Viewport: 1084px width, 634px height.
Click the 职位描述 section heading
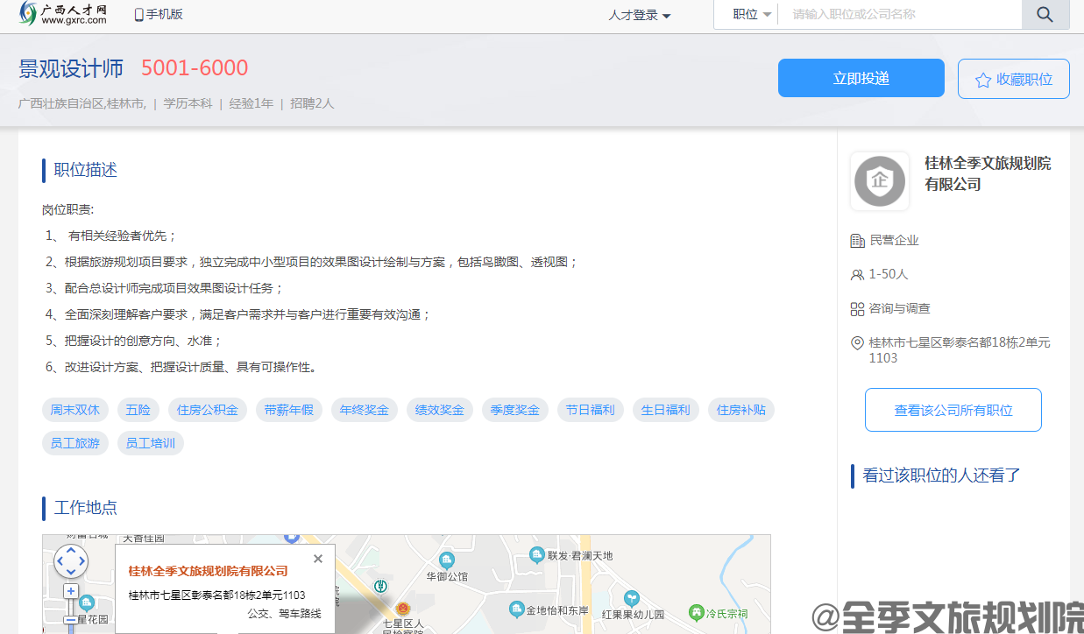click(85, 170)
